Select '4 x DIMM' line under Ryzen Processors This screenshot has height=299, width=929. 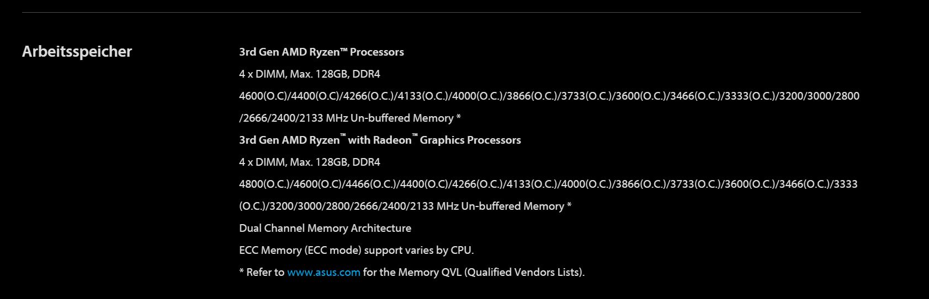point(310,74)
